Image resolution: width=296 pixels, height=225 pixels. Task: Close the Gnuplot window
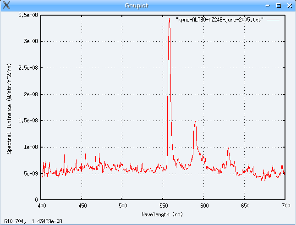coord(288,5)
